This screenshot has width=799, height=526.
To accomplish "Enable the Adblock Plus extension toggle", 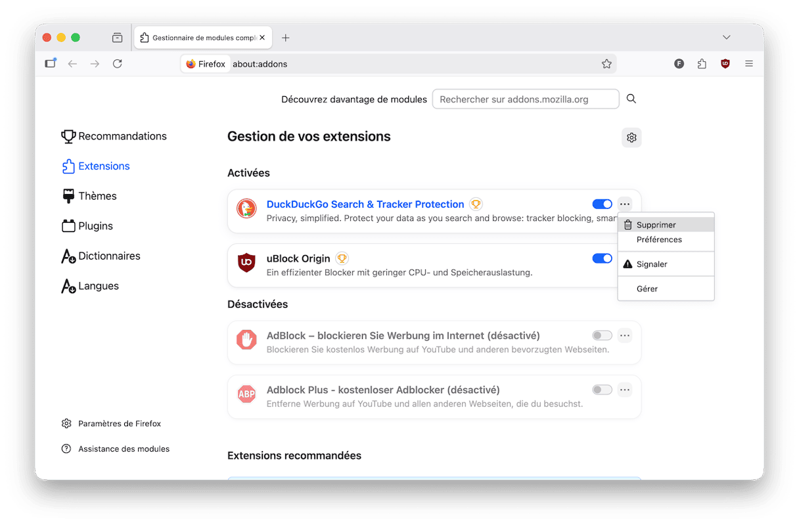I will pos(602,390).
